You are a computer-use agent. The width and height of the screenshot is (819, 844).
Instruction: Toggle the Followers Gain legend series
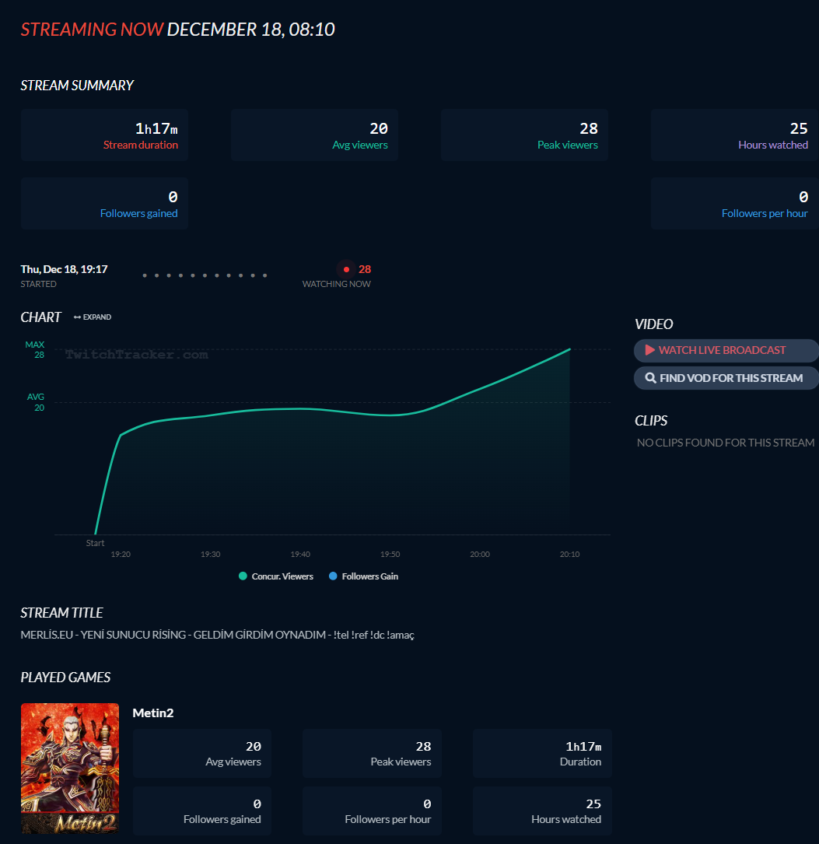[363, 576]
